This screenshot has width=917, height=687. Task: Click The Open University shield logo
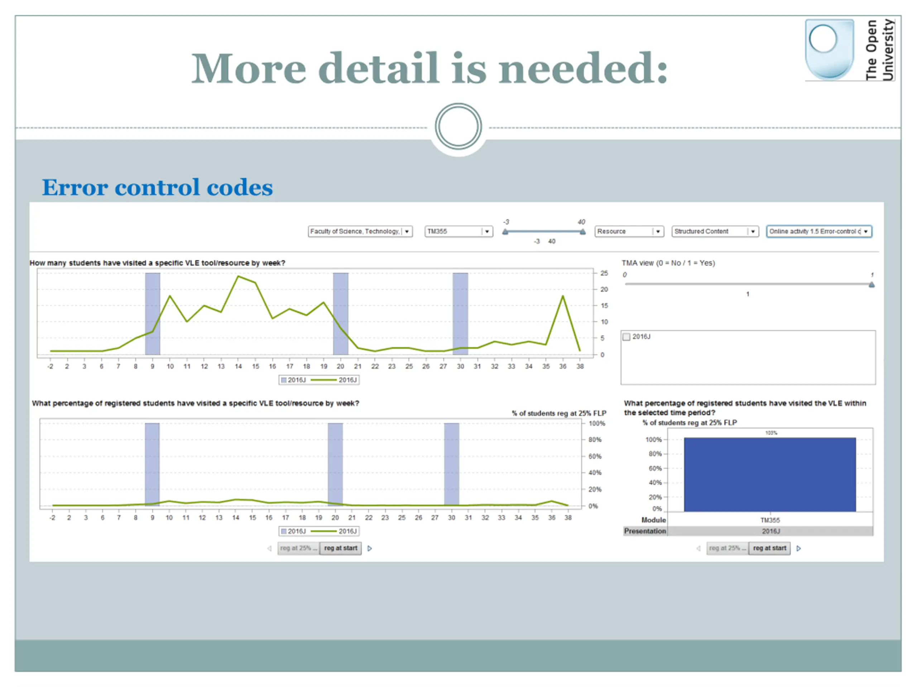tap(829, 49)
